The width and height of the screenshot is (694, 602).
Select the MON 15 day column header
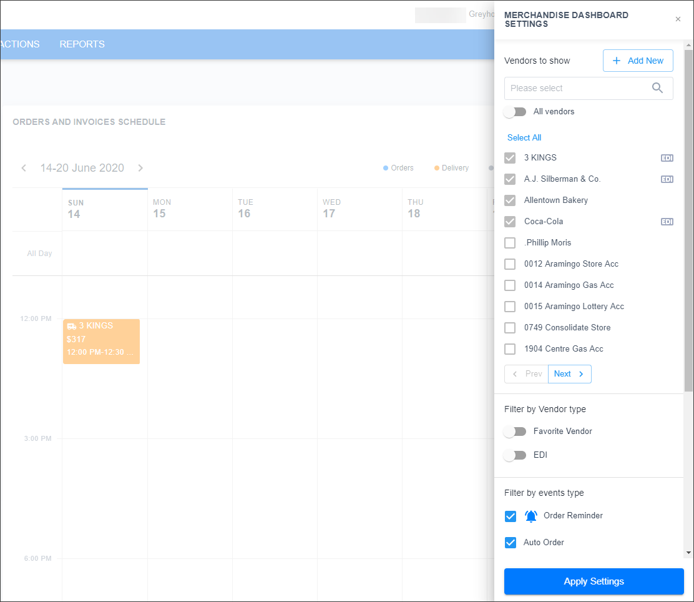(x=190, y=210)
